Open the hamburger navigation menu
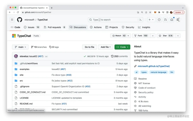This screenshot has width=193, height=121. (x=12, y=20)
